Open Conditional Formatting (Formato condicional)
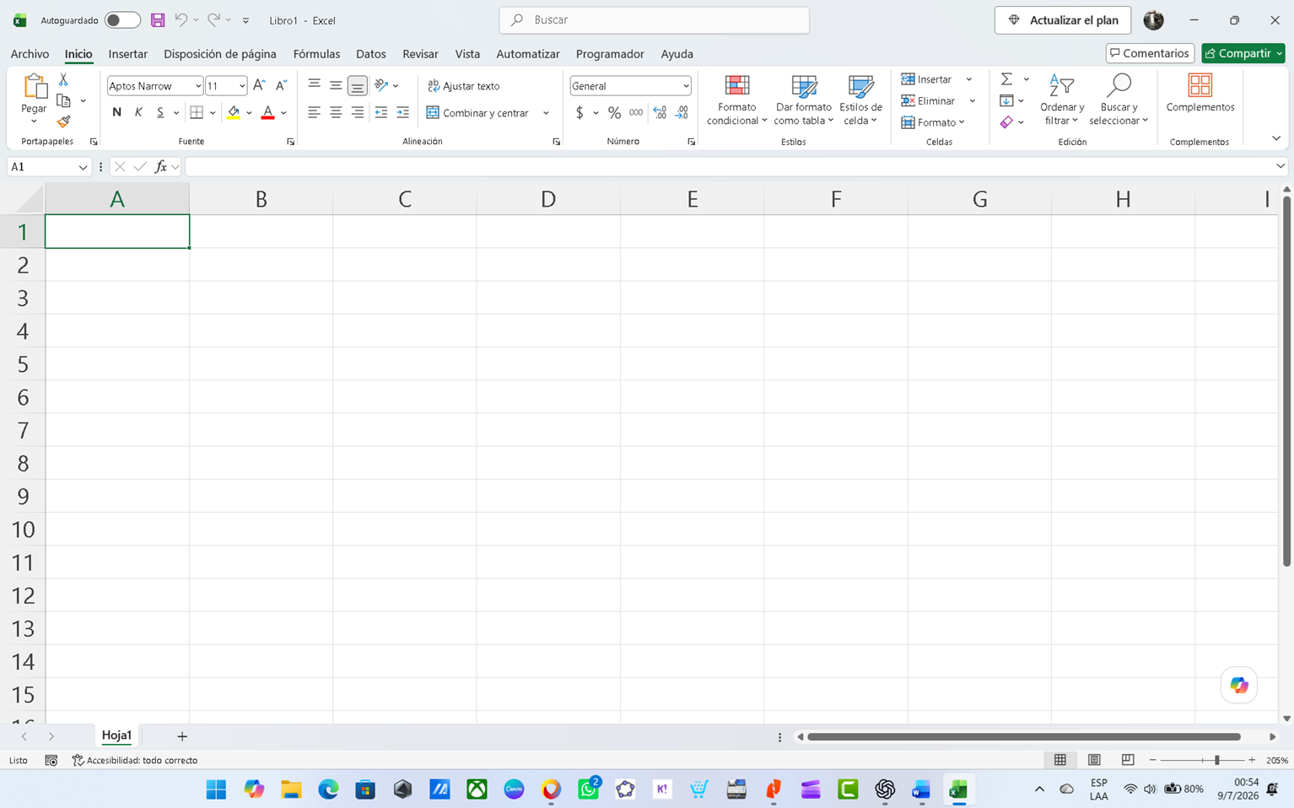This screenshot has height=808, width=1294. (x=737, y=100)
